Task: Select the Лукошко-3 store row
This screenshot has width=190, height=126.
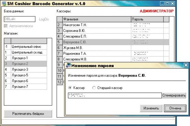Action: [x=25, y=69]
